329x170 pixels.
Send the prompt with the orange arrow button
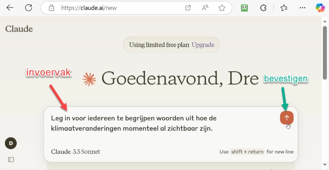(x=287, y=117)
